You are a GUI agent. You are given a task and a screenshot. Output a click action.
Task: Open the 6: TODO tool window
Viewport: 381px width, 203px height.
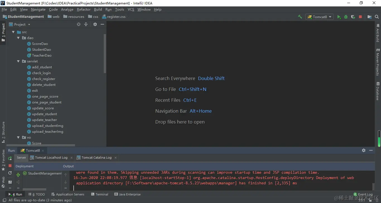point(37,194)
